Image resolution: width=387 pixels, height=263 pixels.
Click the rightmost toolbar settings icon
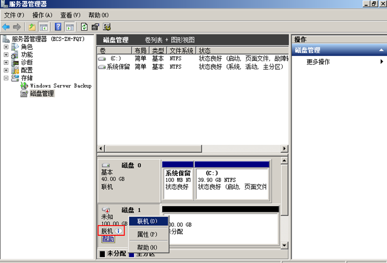point(107,27)
